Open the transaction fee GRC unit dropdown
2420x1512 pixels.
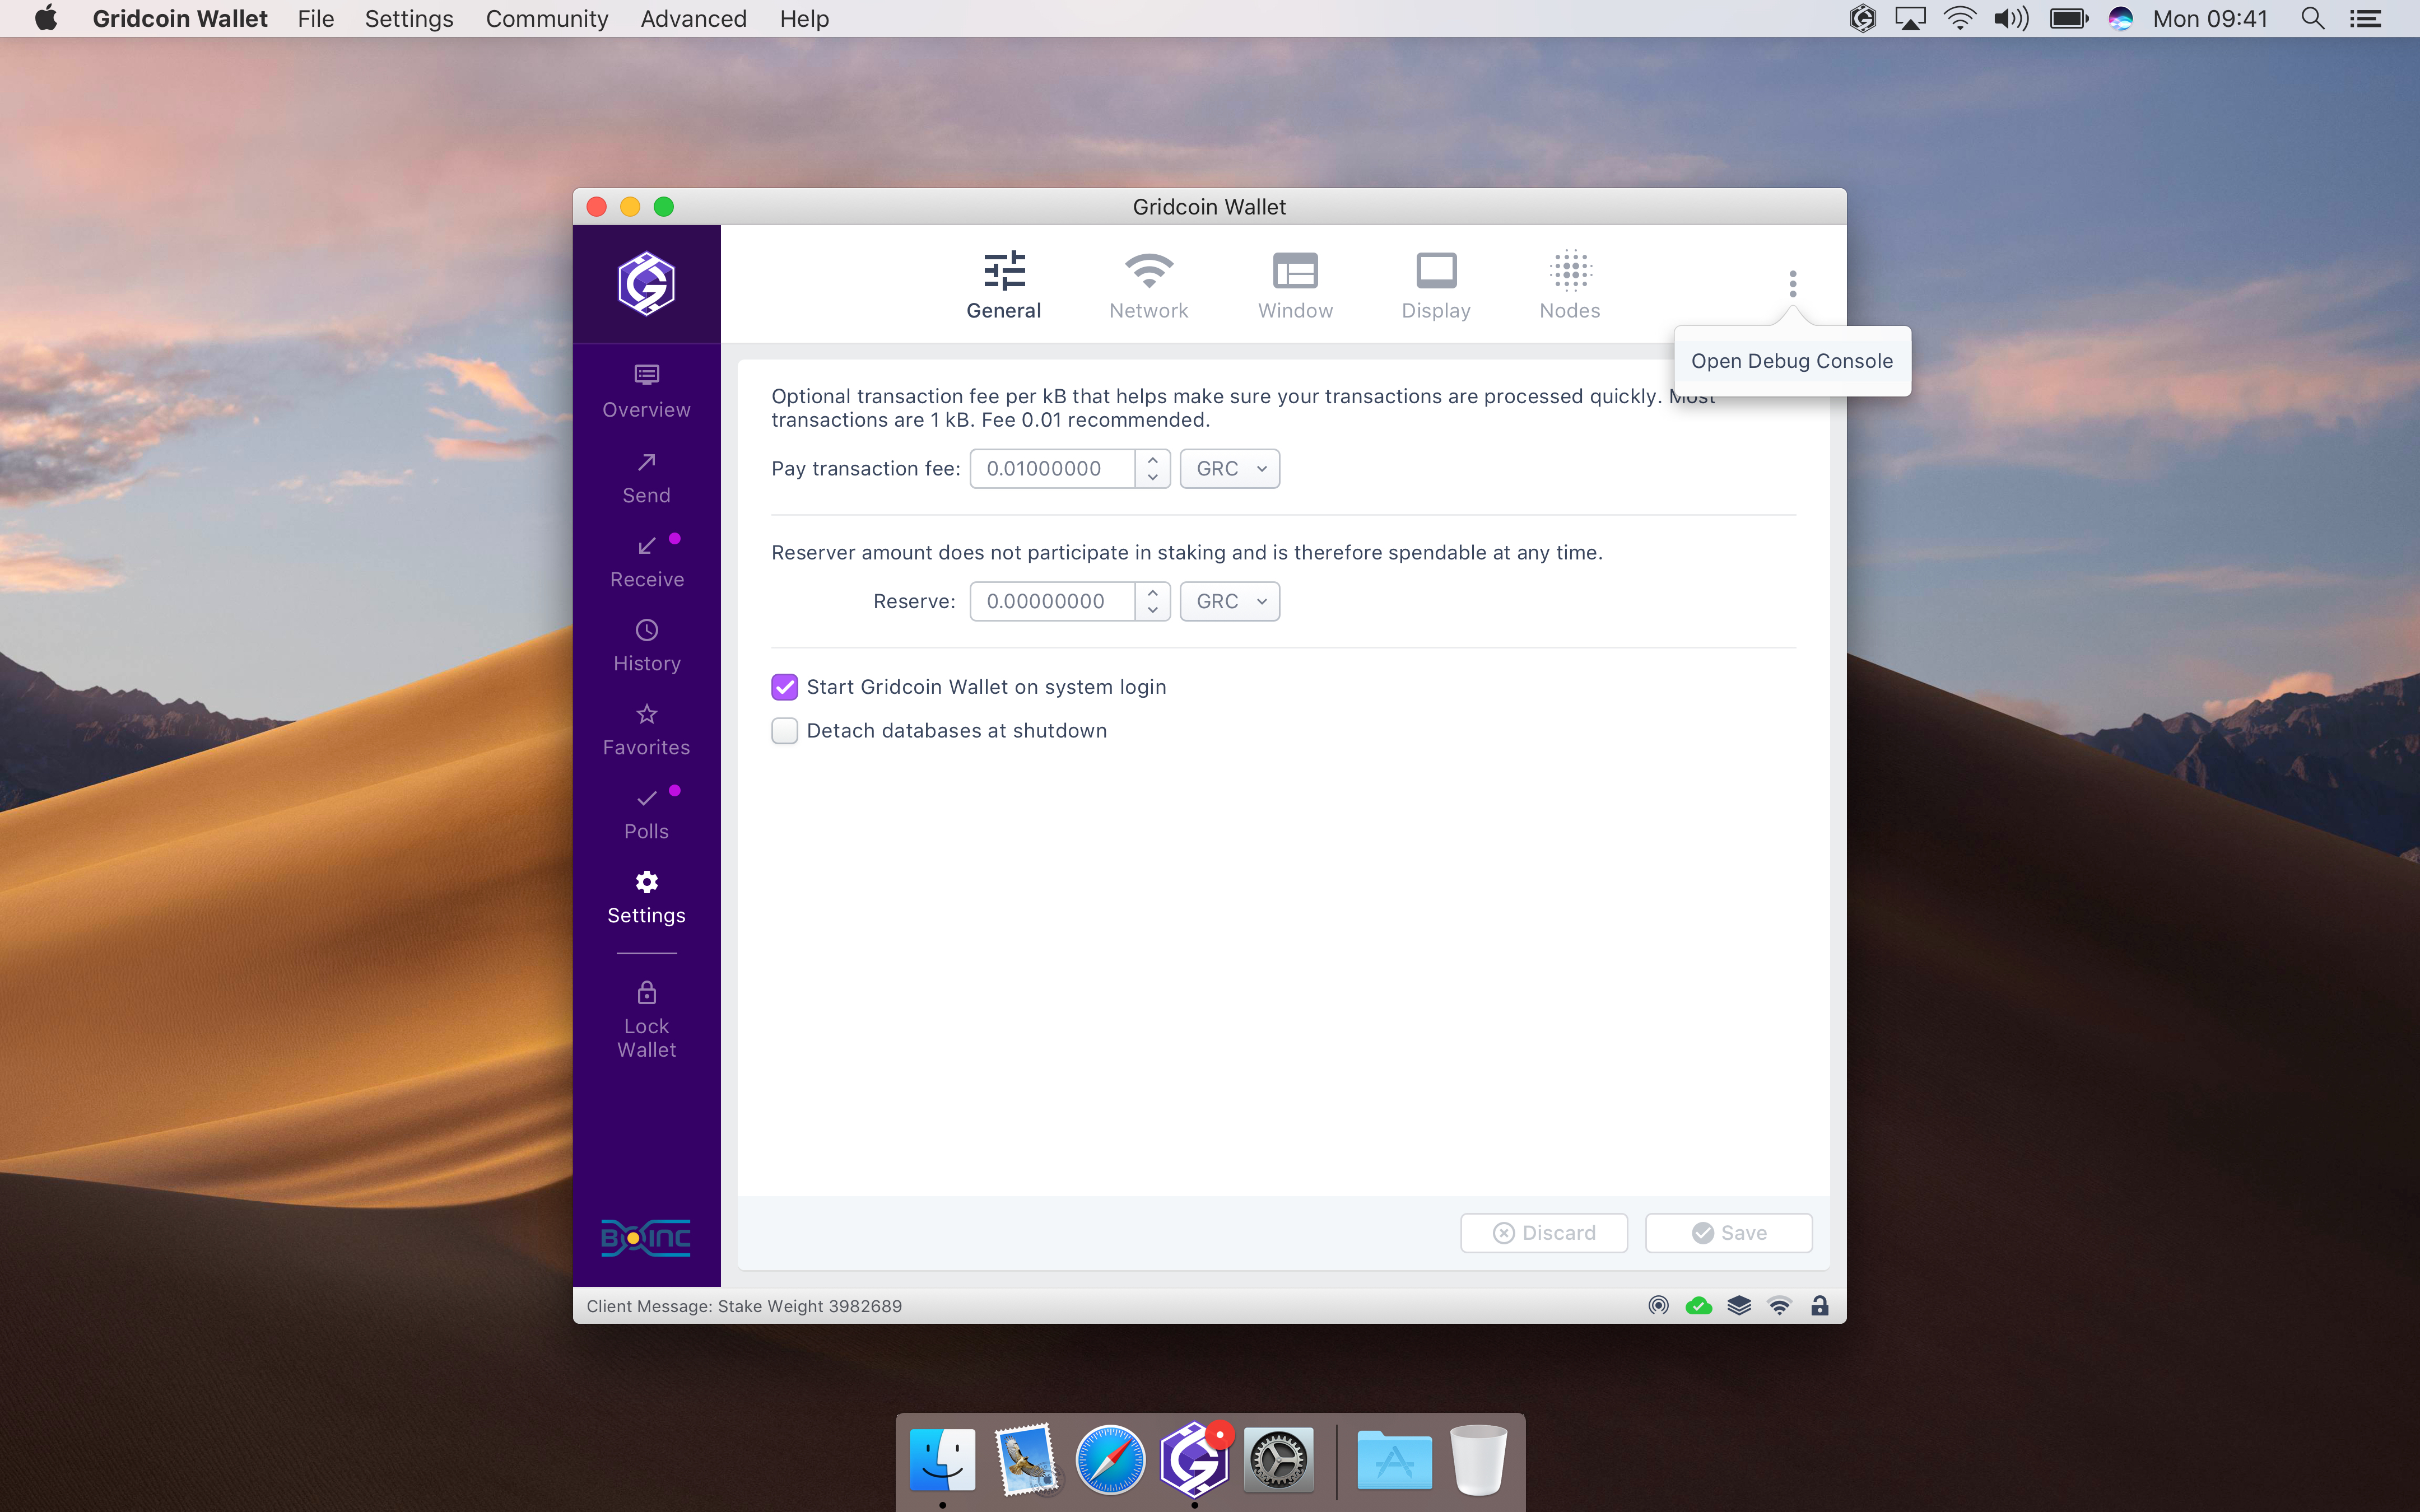(1230, 469)
